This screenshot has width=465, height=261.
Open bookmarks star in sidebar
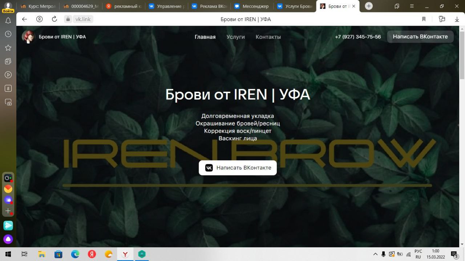coord(8,48)
